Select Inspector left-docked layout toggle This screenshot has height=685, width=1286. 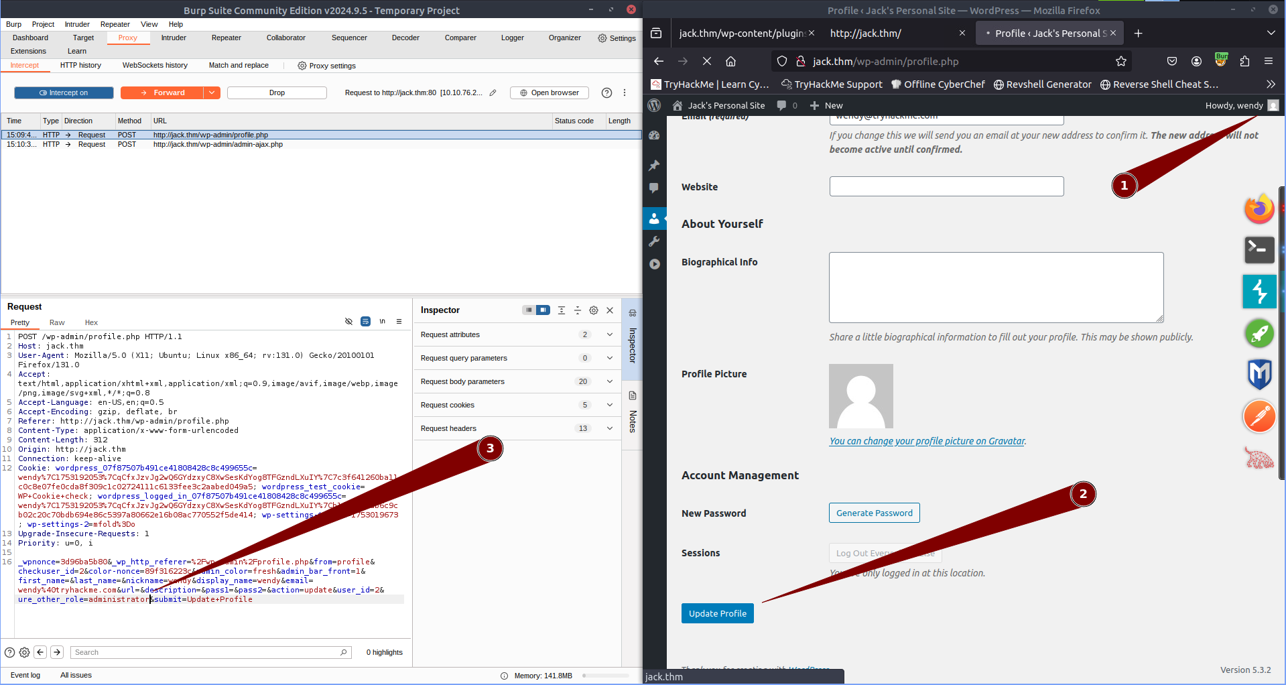(529, 310)
